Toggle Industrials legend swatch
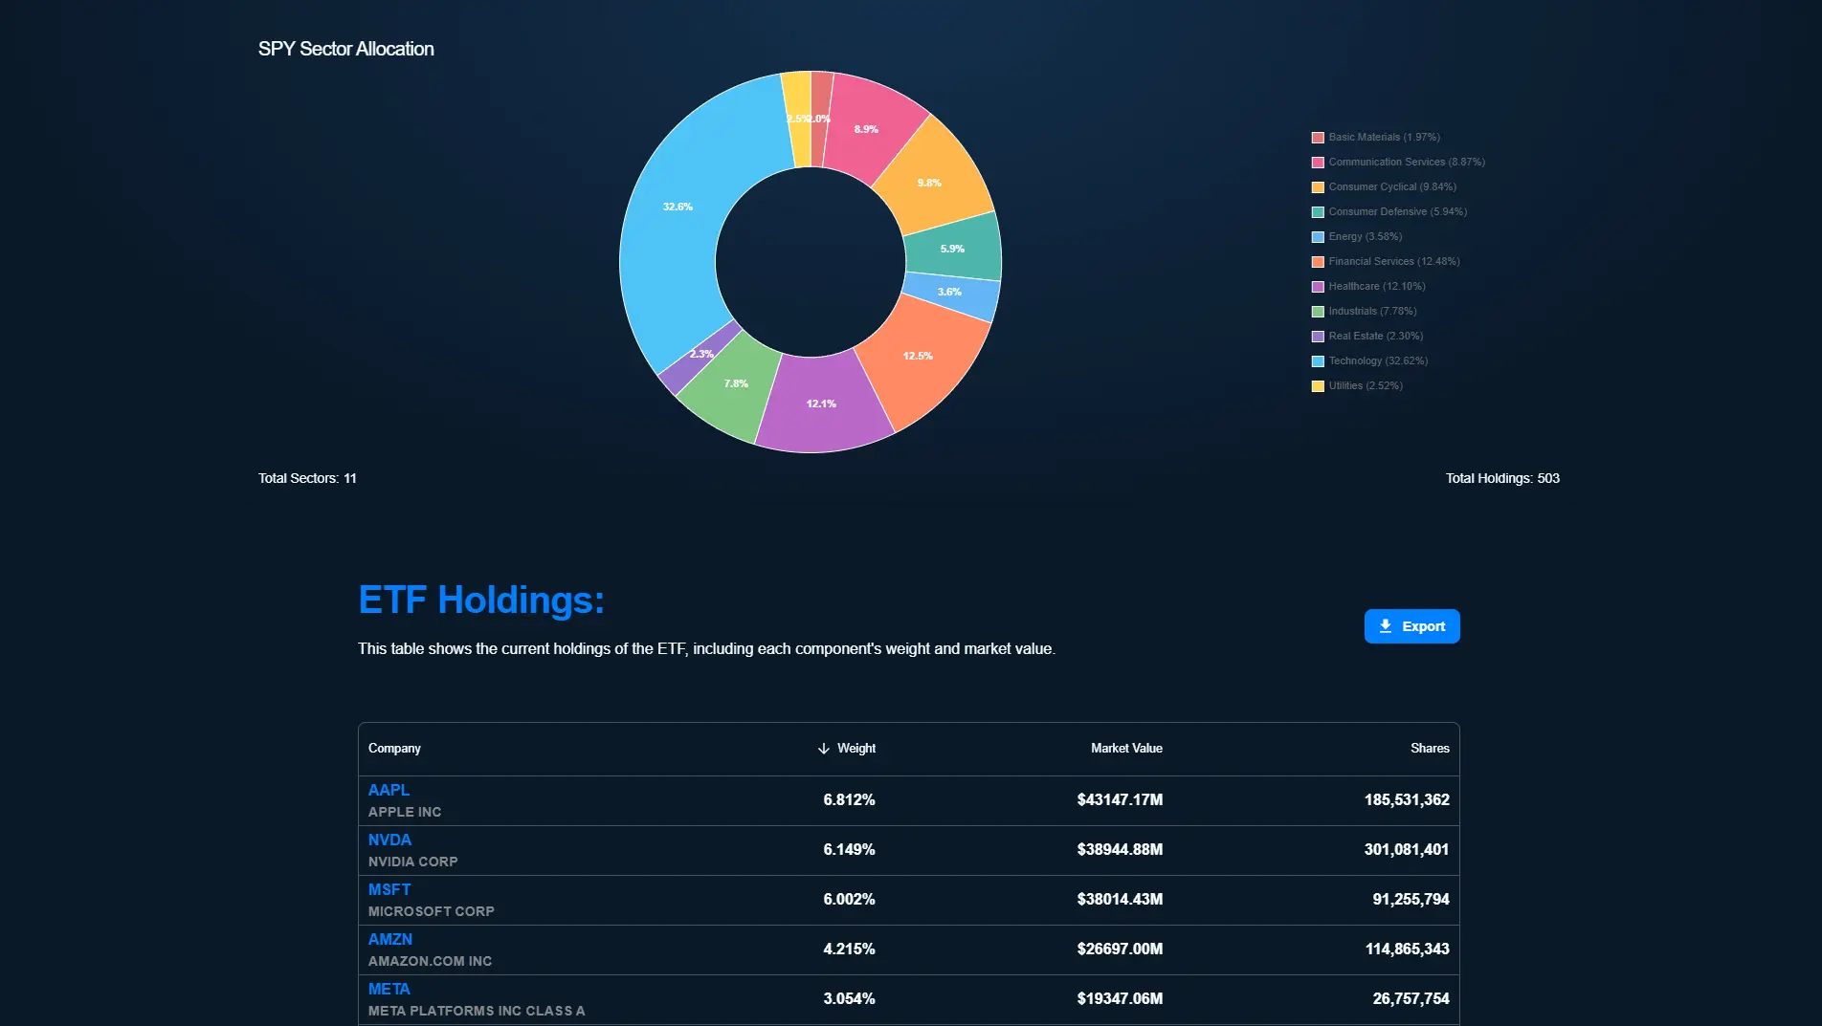The height and width of the screenshot is (1026, 1822). click(x=1318, y=312)
